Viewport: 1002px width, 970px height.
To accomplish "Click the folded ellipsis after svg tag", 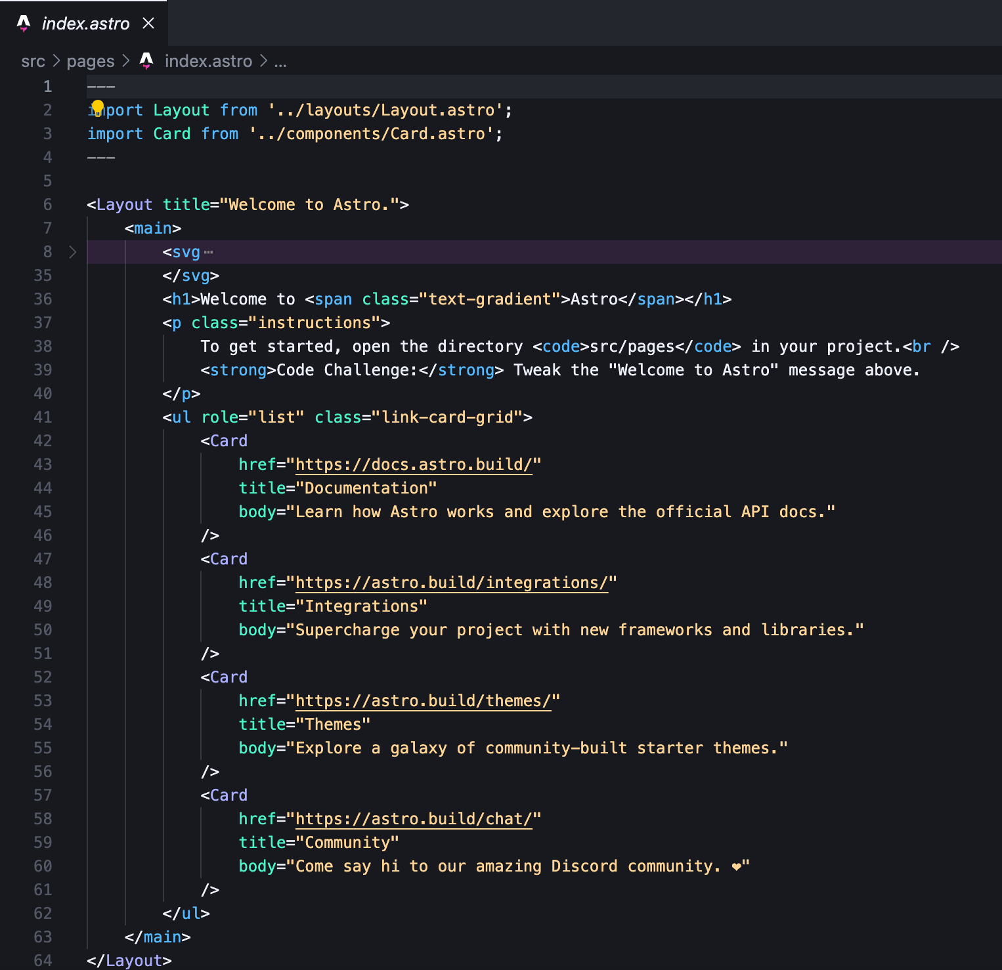I will tap(208, 252).
